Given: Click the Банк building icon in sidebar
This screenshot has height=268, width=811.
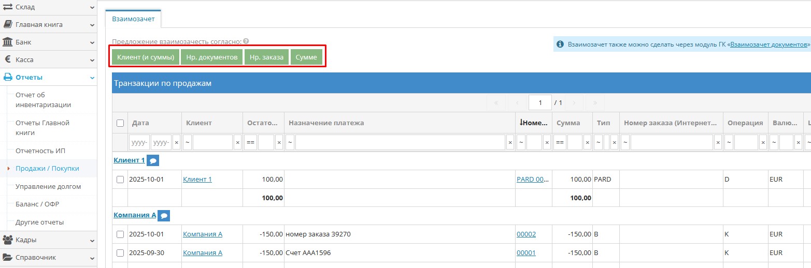Looking at the screenshot, I should click(8, 42).
